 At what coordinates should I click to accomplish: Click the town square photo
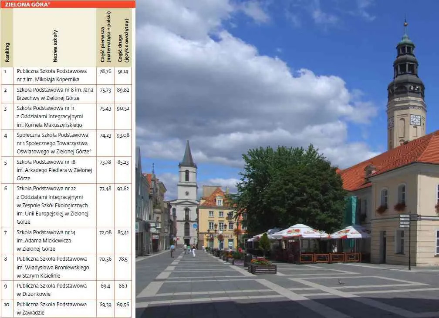click(287, 159)
